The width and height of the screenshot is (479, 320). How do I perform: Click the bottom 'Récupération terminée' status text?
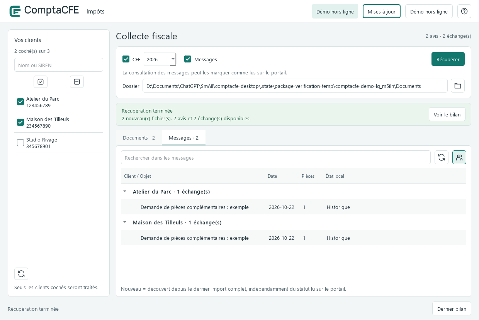[x=33, y=309]
